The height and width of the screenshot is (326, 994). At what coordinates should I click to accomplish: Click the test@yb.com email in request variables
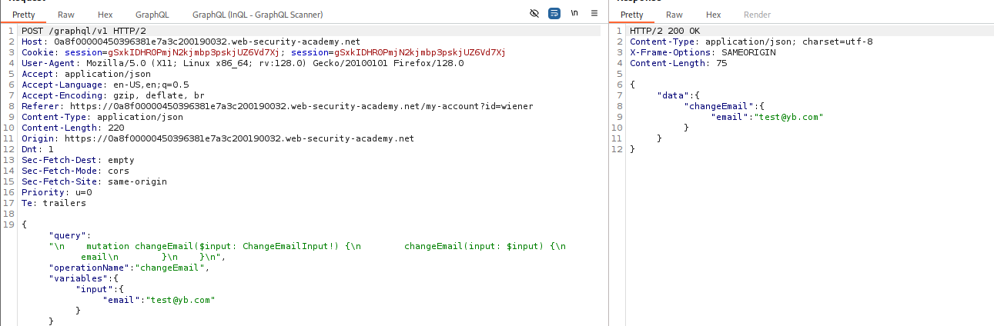[180, 300]
